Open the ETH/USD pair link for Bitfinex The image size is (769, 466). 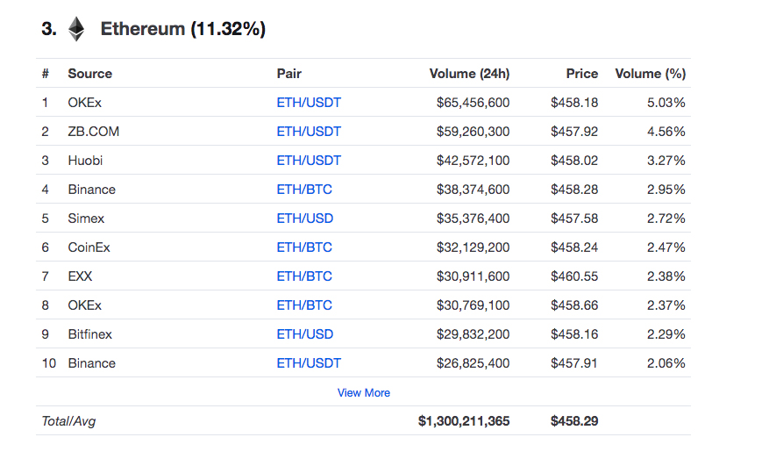(x=304, y=334)
